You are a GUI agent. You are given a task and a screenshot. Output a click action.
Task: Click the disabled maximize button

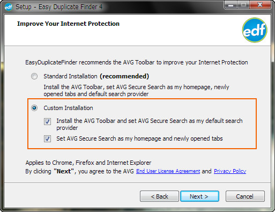[x=243, y=5]
